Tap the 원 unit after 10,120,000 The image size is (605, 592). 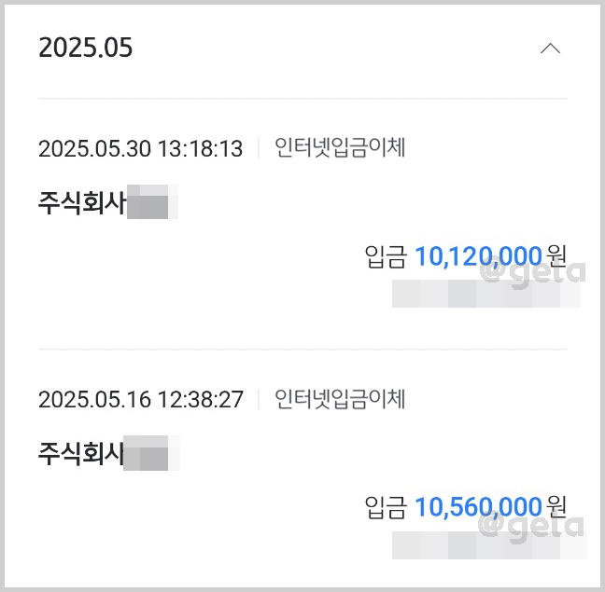(x=557, y=256)
